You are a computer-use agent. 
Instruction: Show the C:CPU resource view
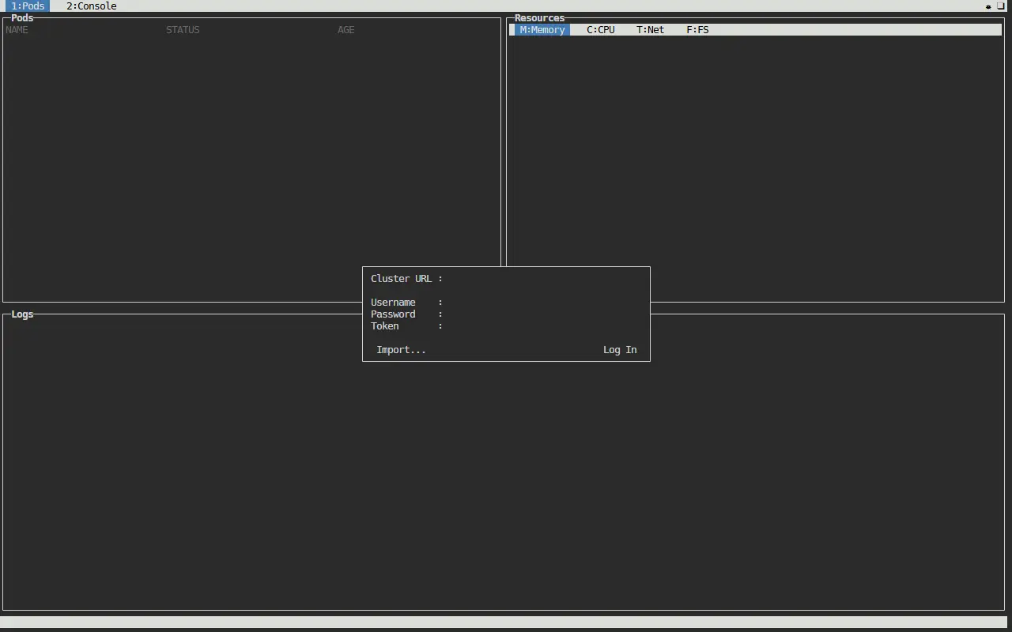point(601,30)
